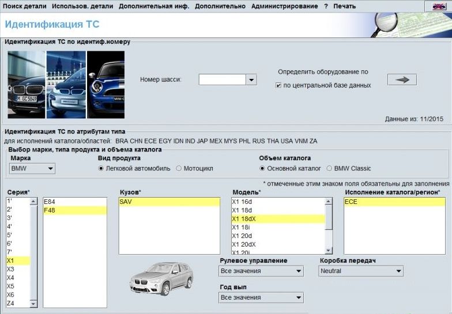Select X1 in Серия list
This screenshot has width=452, height=314.
[x=18, y=260]
